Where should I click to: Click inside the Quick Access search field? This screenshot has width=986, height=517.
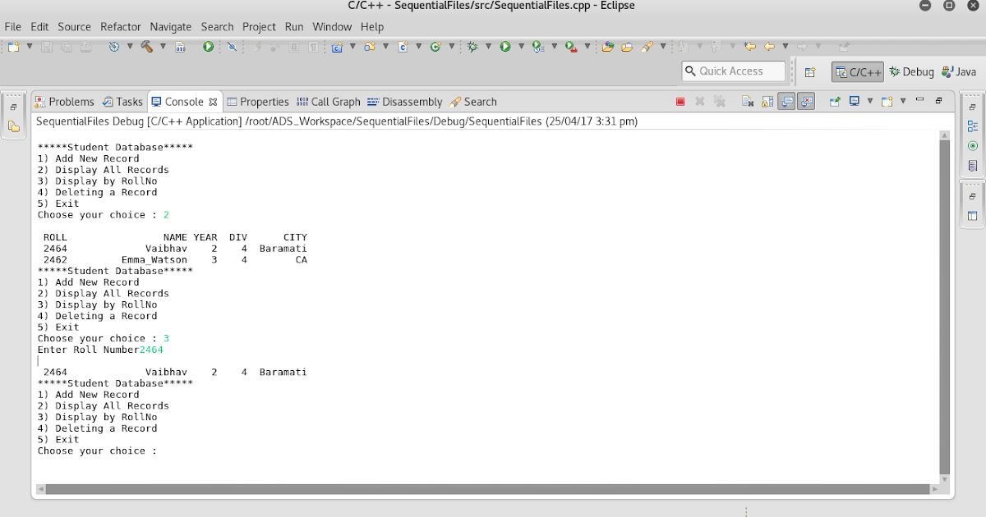click(x=735, y=71)
